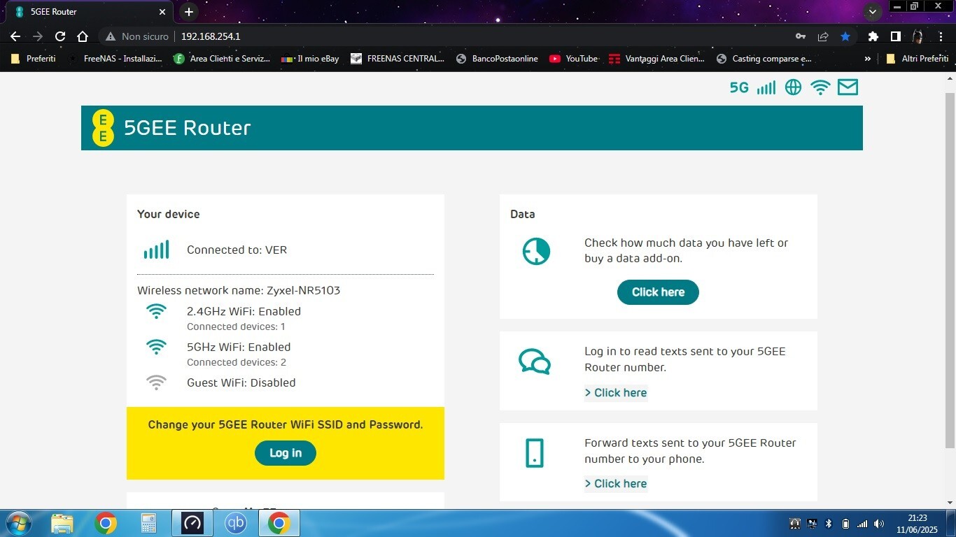Viewport: 956px width, 537px height.
Task: Click the address bar URL 192.168.254.1
Action: 211,36
